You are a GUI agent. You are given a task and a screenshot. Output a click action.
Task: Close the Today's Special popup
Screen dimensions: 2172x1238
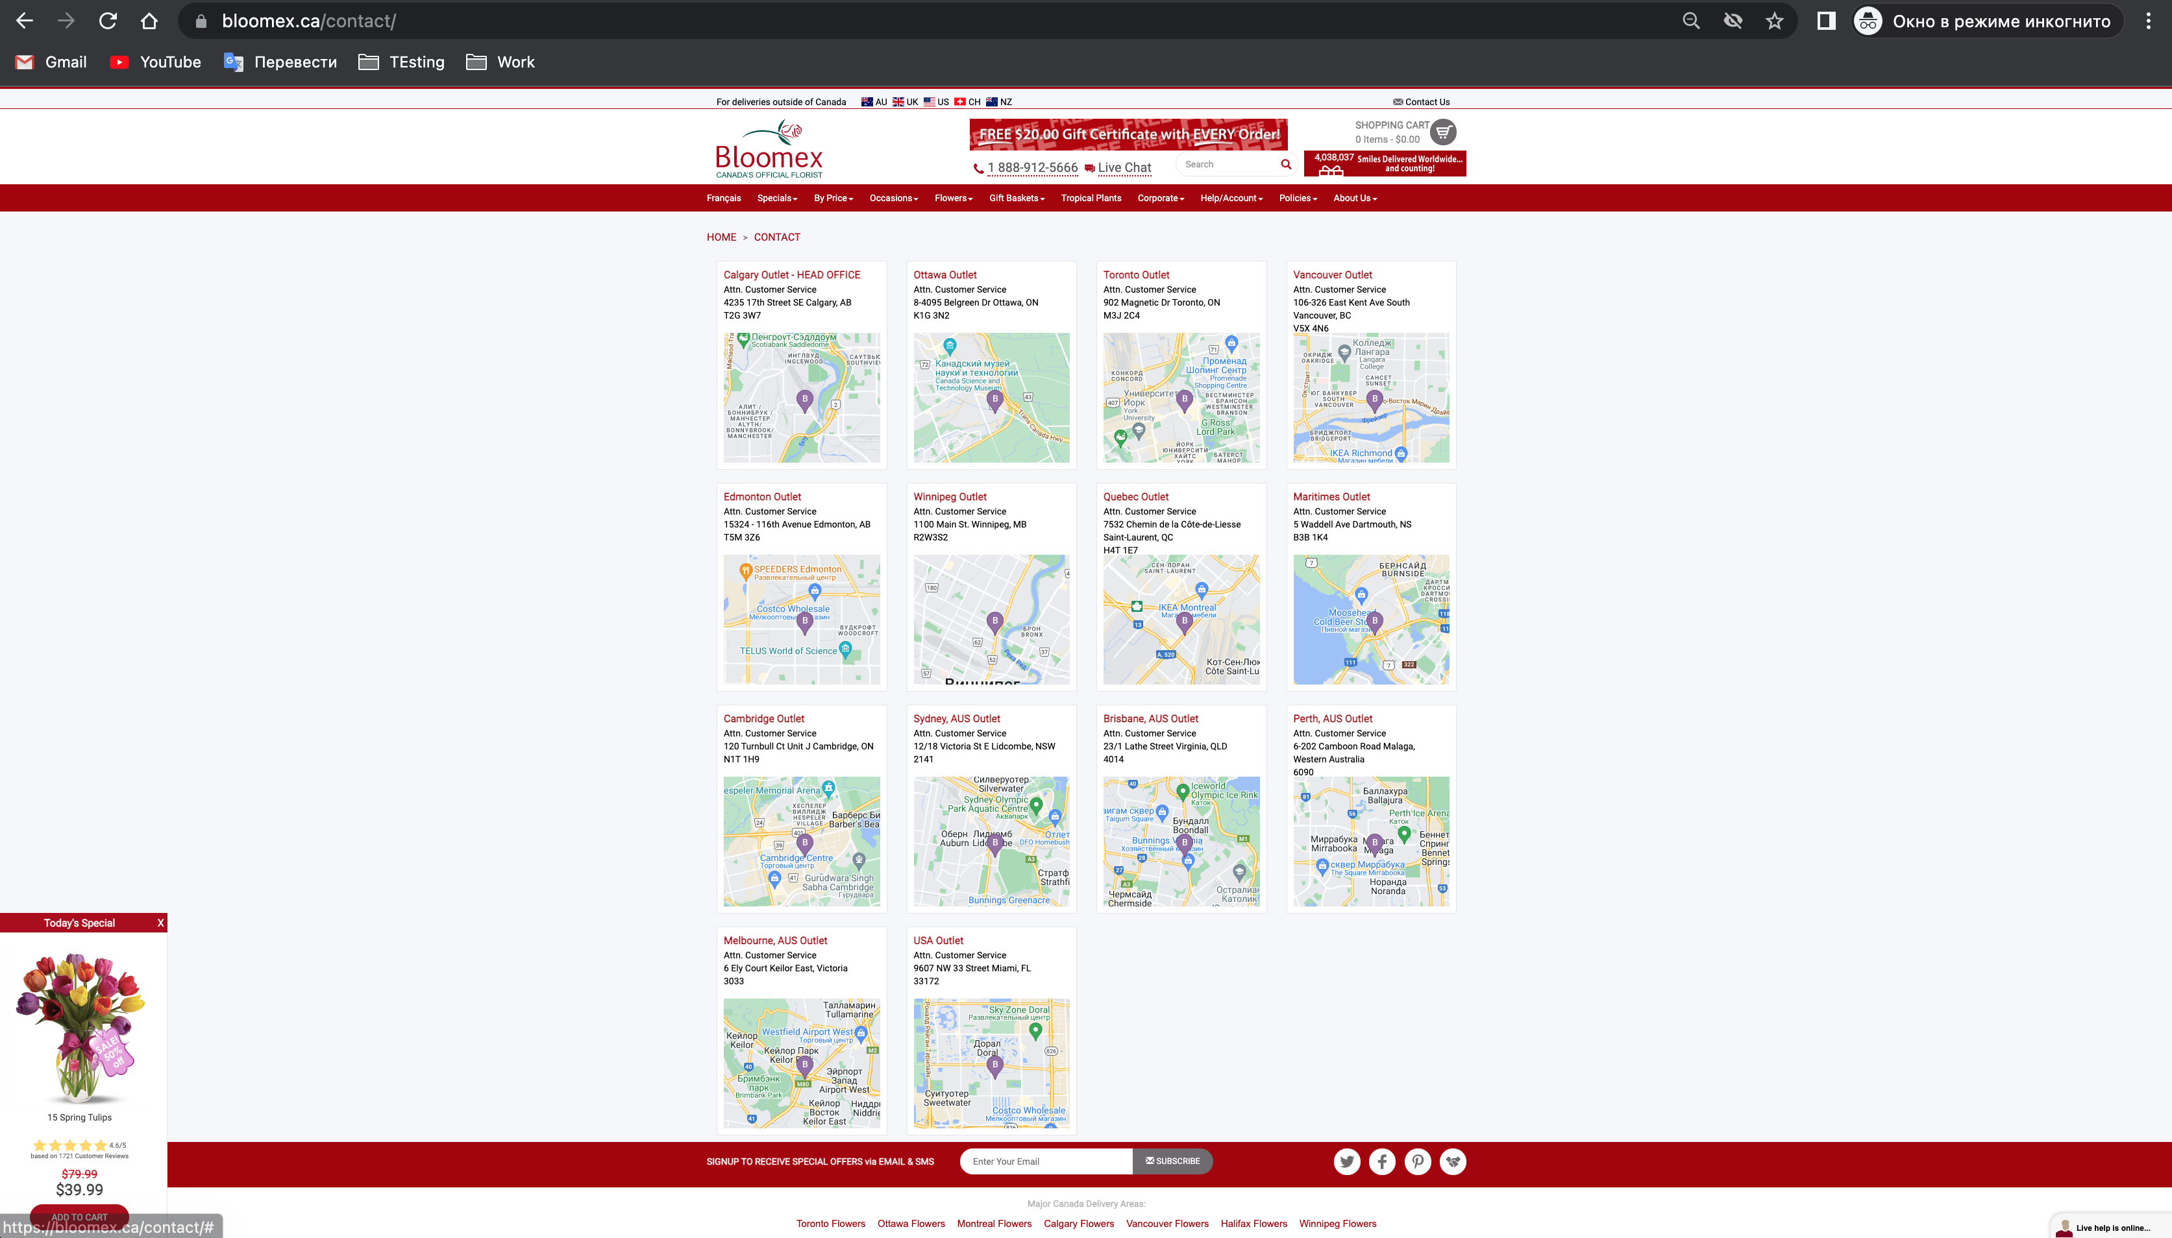[x=161, y=923]
